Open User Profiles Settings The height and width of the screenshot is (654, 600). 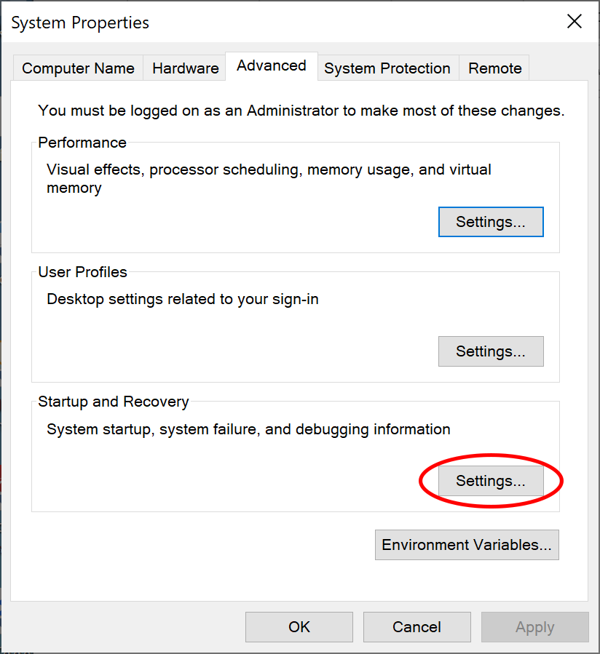(x=490, y=351)
